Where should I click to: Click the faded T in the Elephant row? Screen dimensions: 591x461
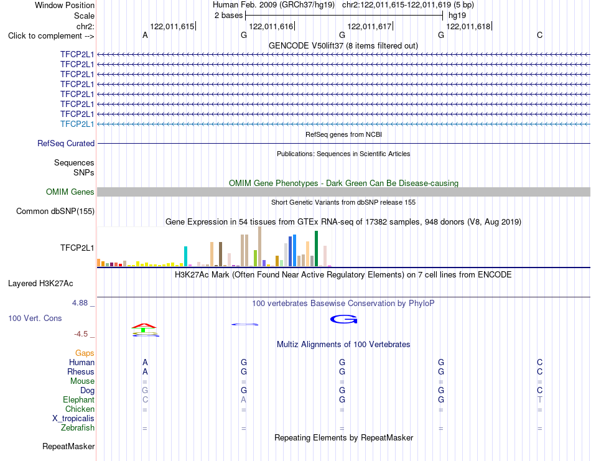pos(540,399)
